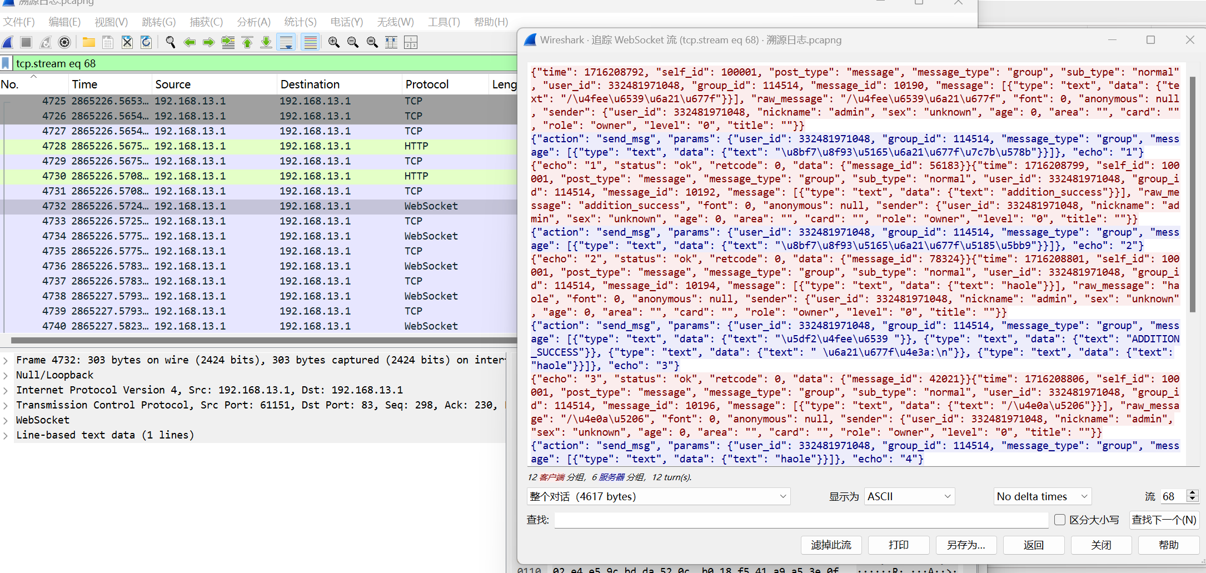Screen dimensions: 1206x573
Task: Open the 跳转(G) menu
Action: (x=158, y=22)
